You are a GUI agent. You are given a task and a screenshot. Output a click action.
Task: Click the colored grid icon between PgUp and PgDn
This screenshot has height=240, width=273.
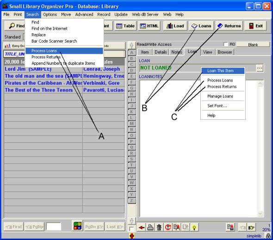point(77,226)
